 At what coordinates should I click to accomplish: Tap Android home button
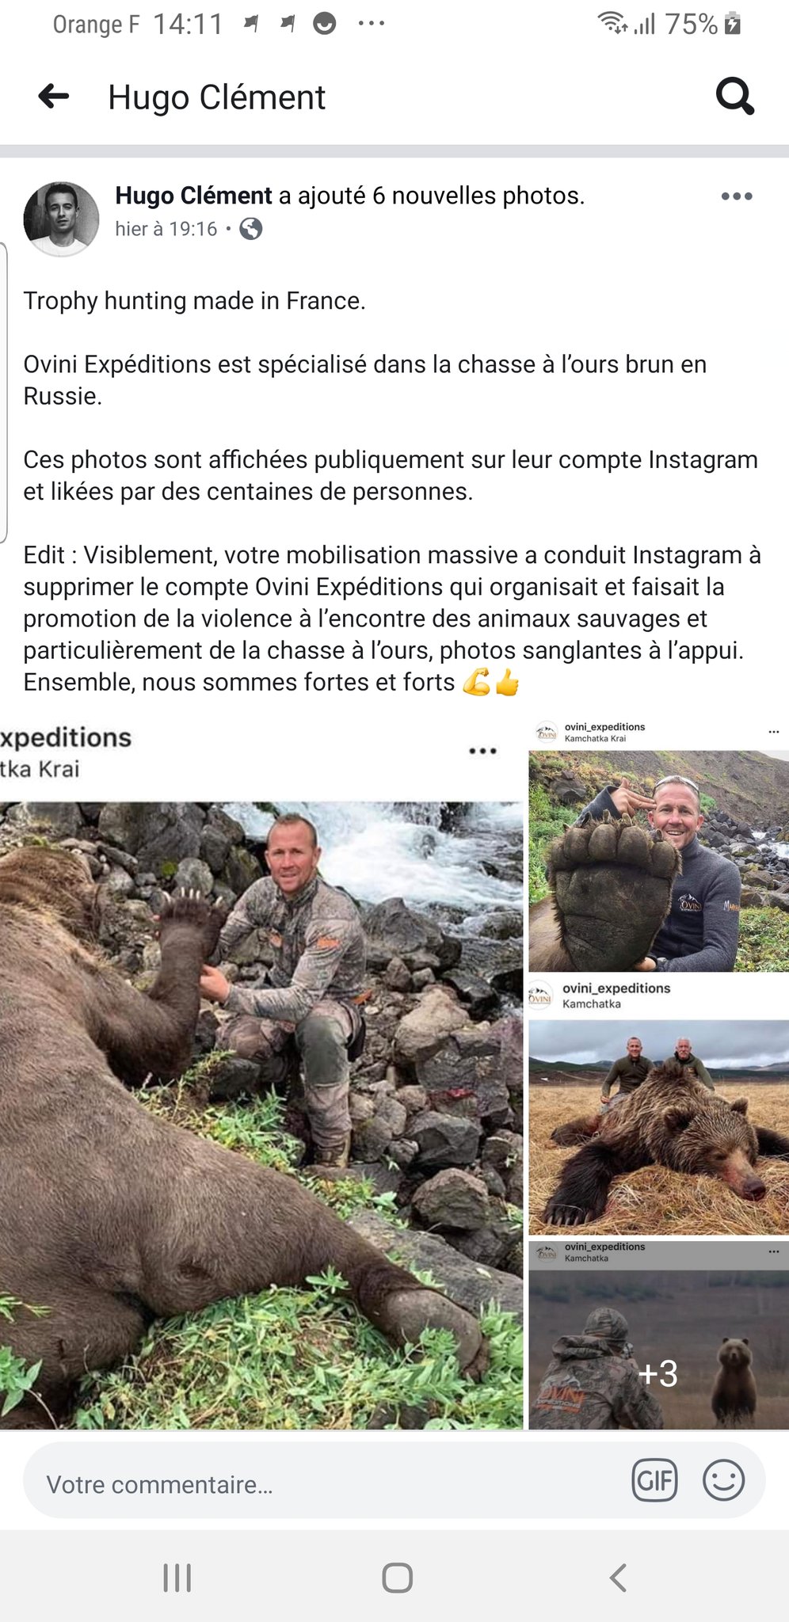[x=397, y=1578]
